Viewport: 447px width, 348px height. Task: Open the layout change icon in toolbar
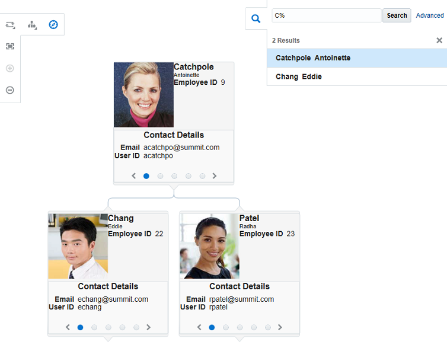click(x=10, y=25)
